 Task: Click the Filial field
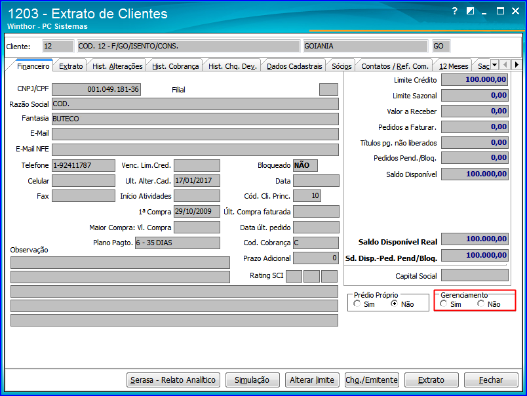click(x=328, y=89)
